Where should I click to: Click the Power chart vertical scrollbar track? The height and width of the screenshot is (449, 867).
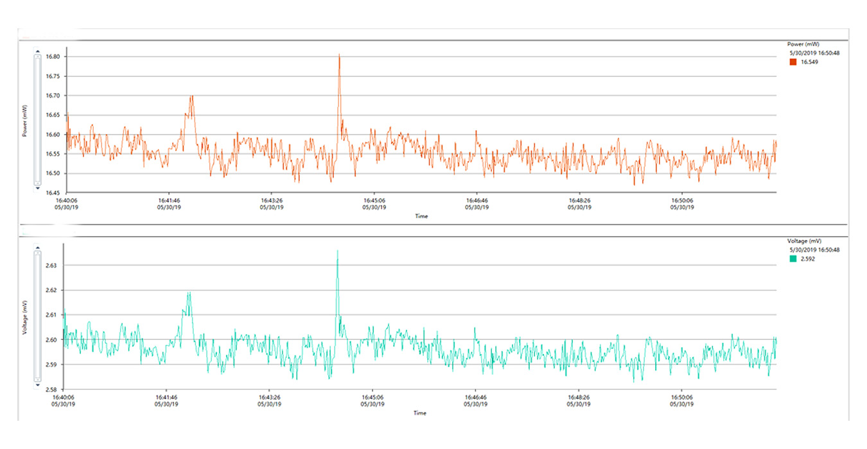37,119
